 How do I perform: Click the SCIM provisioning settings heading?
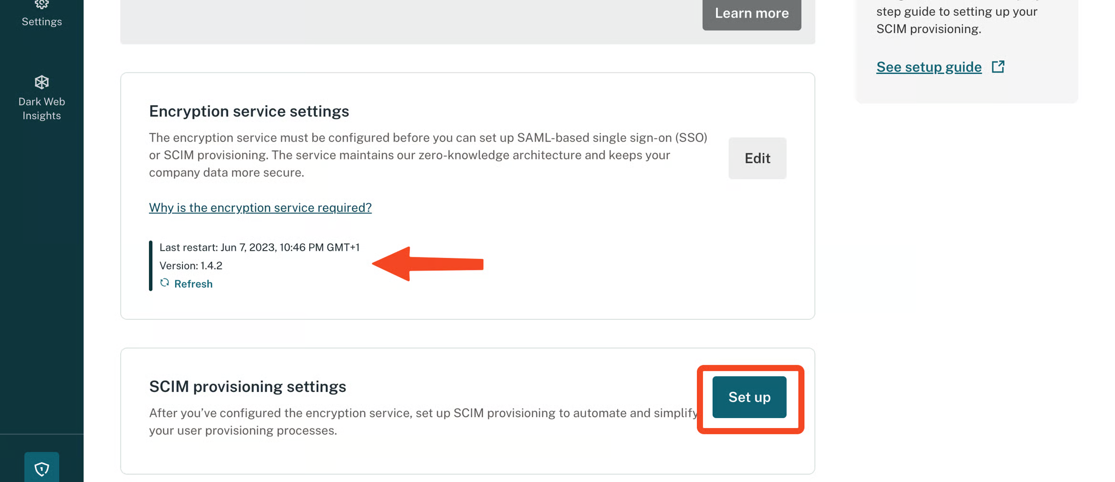[247, 386]
